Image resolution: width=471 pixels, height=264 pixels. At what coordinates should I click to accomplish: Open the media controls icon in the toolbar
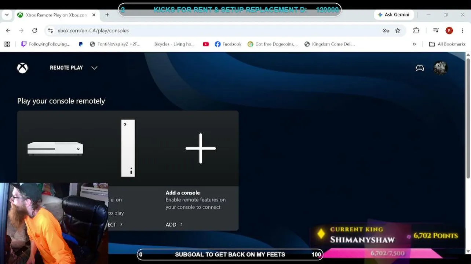coord(436,31)
